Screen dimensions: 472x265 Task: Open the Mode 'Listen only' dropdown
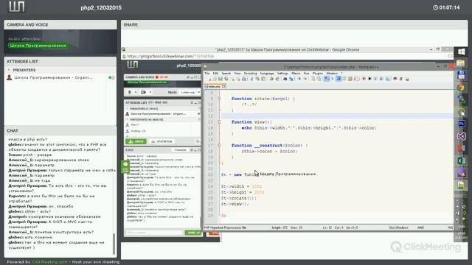click(190, 92)
